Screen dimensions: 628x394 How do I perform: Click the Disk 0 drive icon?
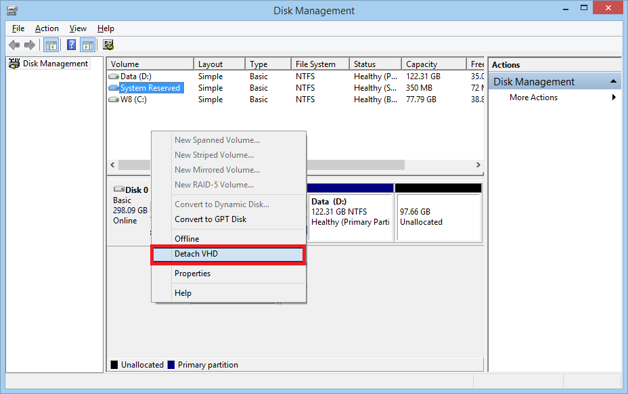119,190
